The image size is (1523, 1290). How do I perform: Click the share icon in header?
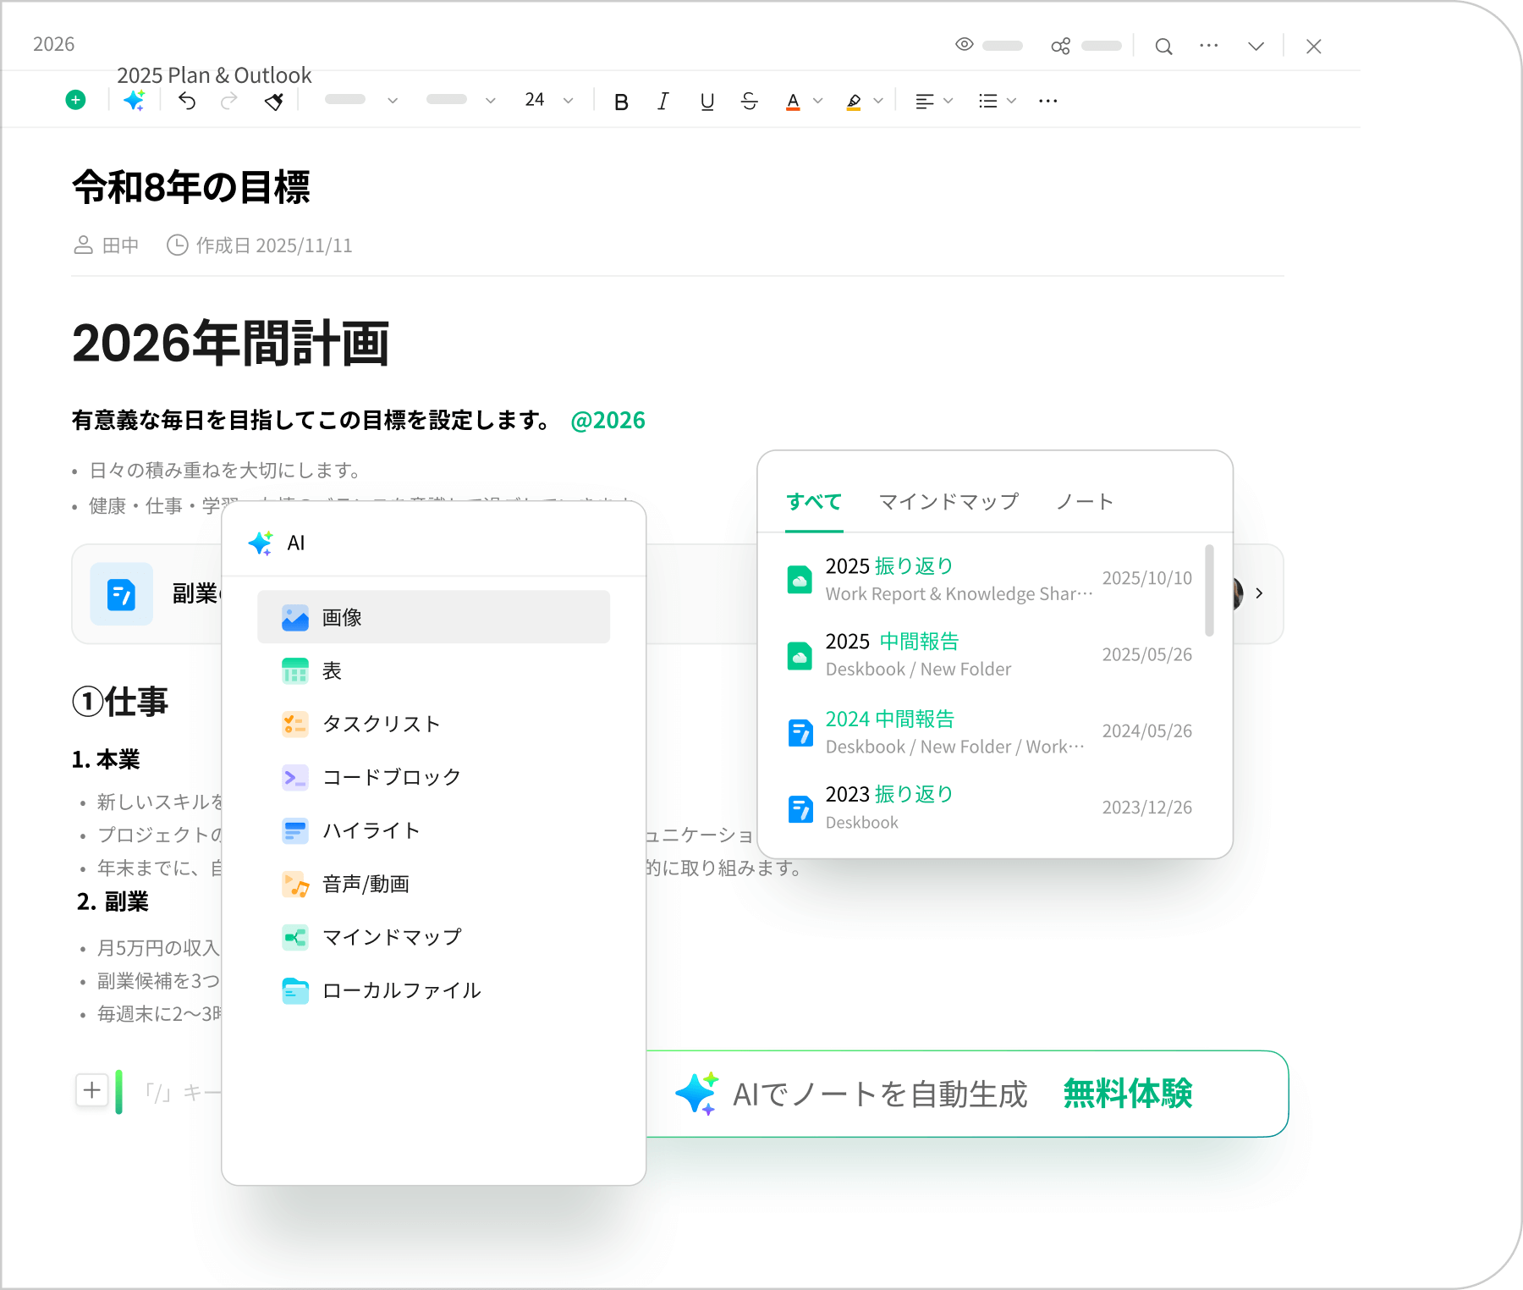click(1060, 47)
